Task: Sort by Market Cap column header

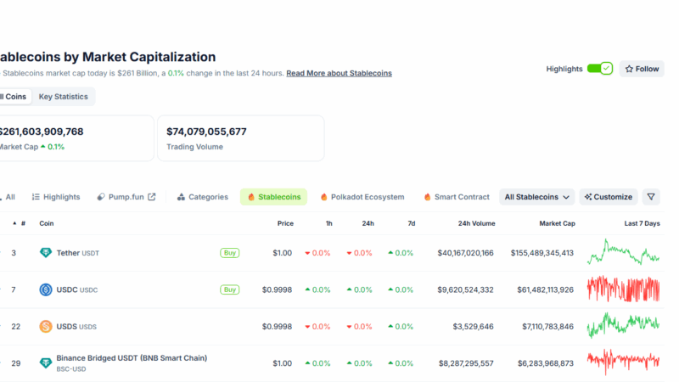Action: point(557,223)
